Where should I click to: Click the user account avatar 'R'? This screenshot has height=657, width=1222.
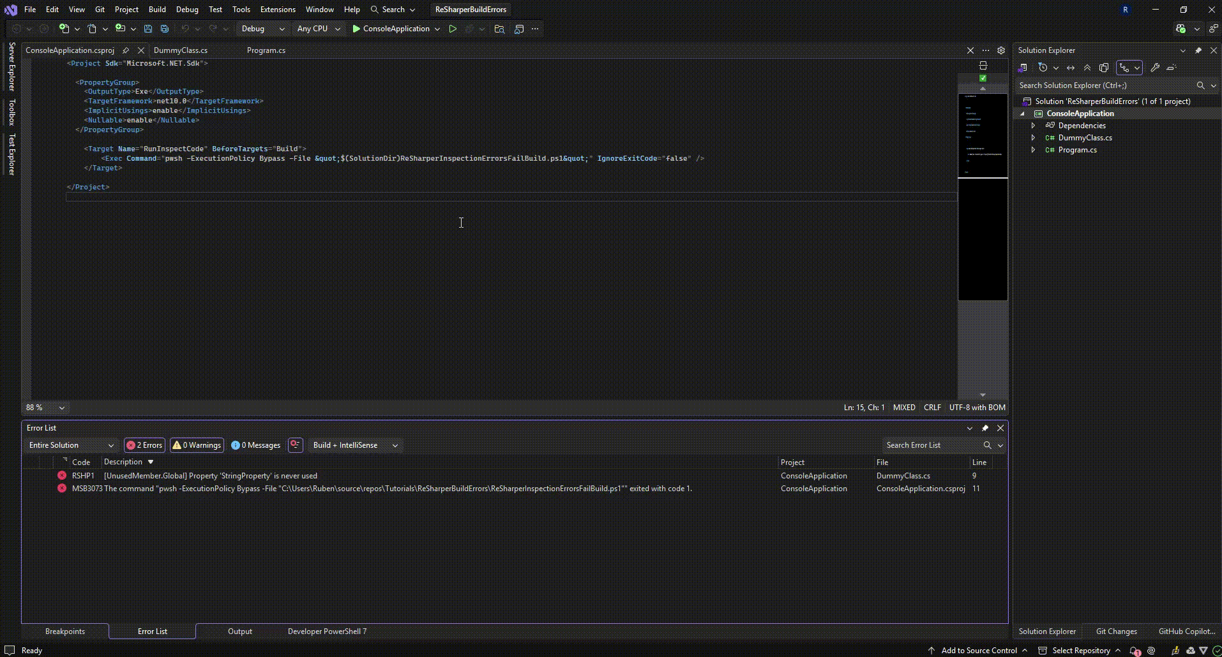(x=1125, y=10)
